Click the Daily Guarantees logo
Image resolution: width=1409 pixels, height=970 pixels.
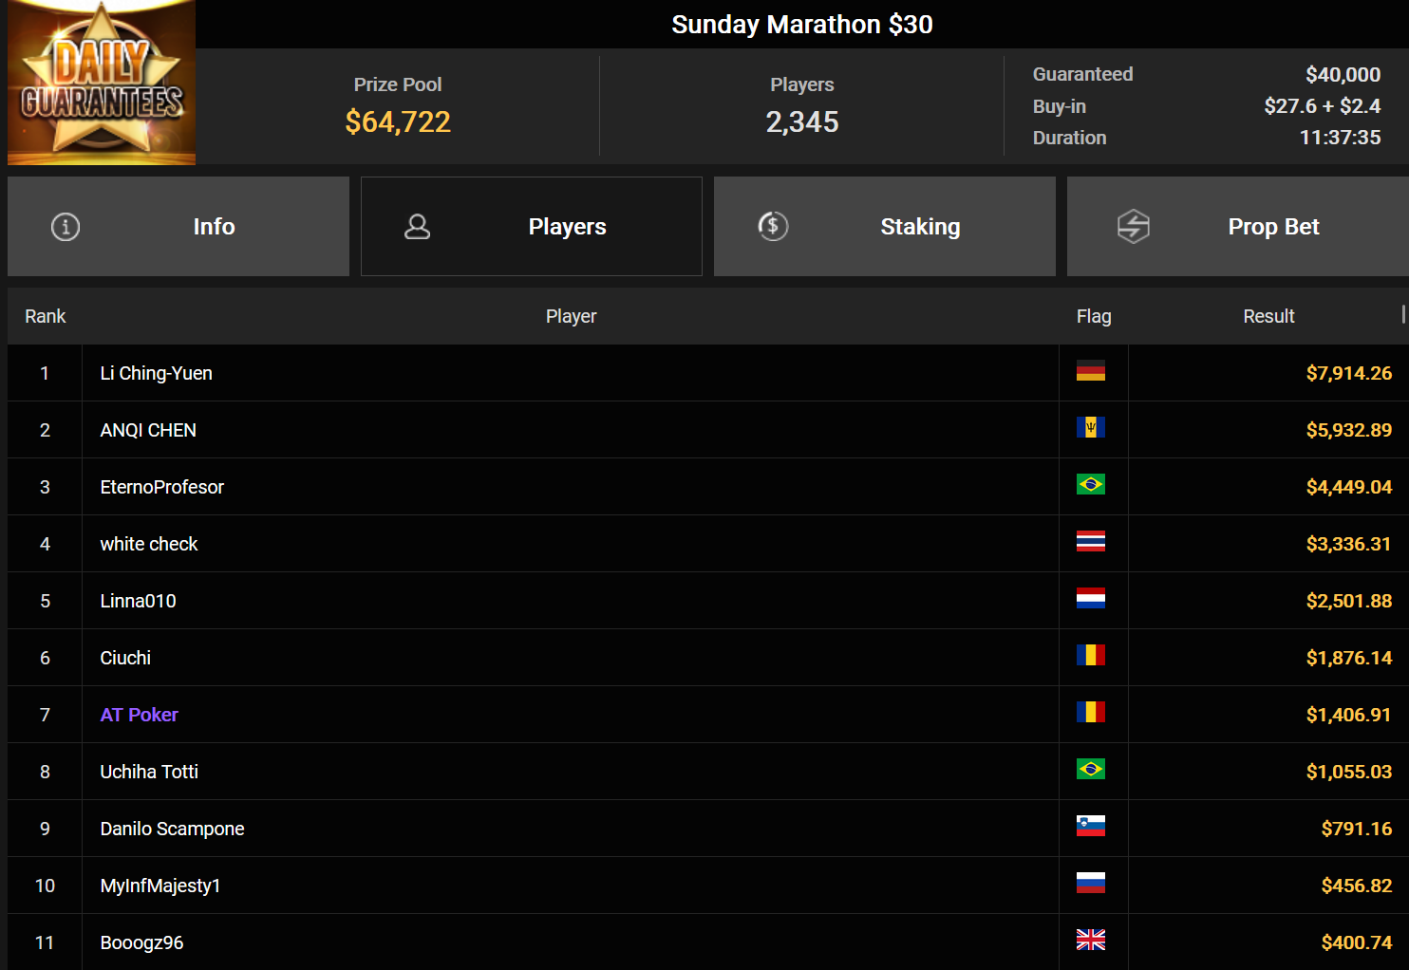102,83
